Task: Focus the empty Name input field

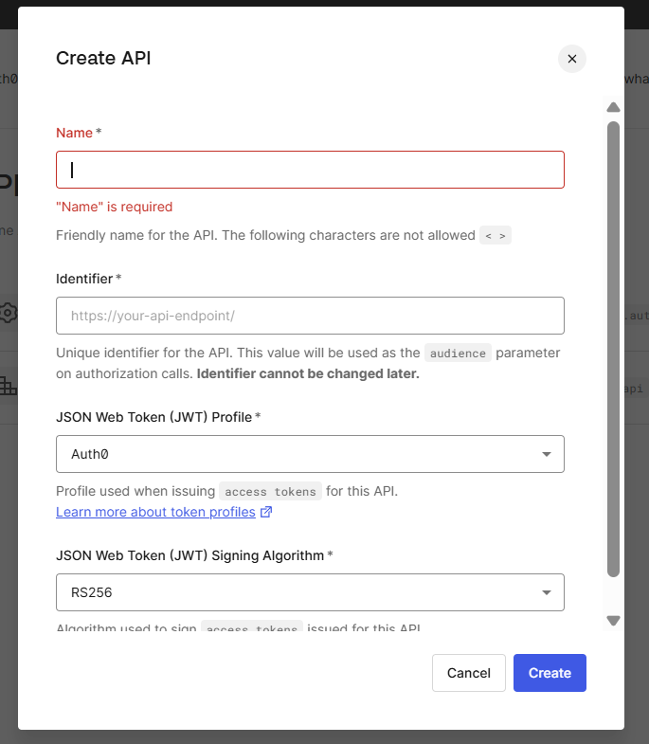Action: click(310, 170)
